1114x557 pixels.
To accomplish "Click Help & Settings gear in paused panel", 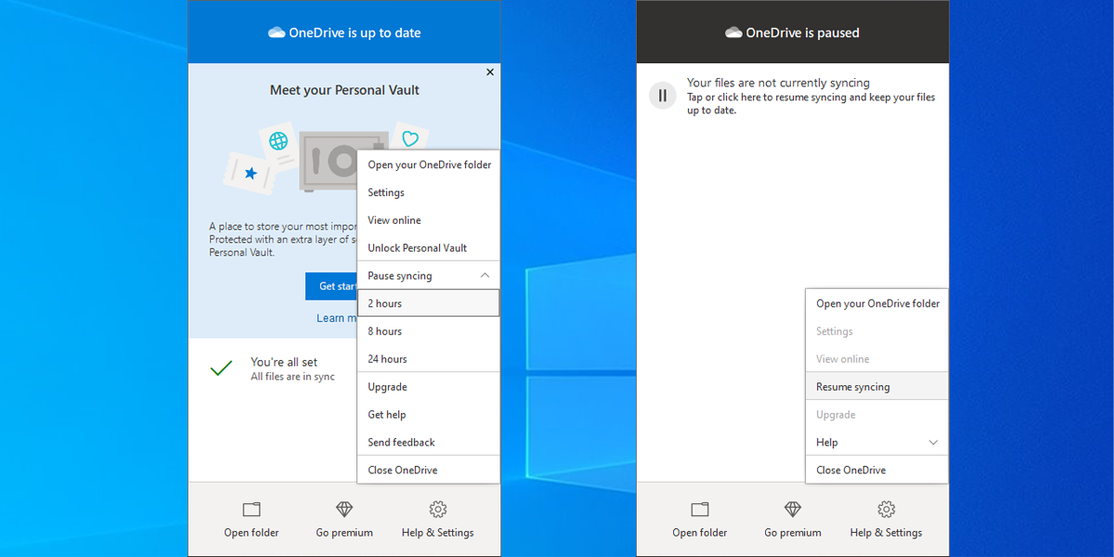I will 887,510.
